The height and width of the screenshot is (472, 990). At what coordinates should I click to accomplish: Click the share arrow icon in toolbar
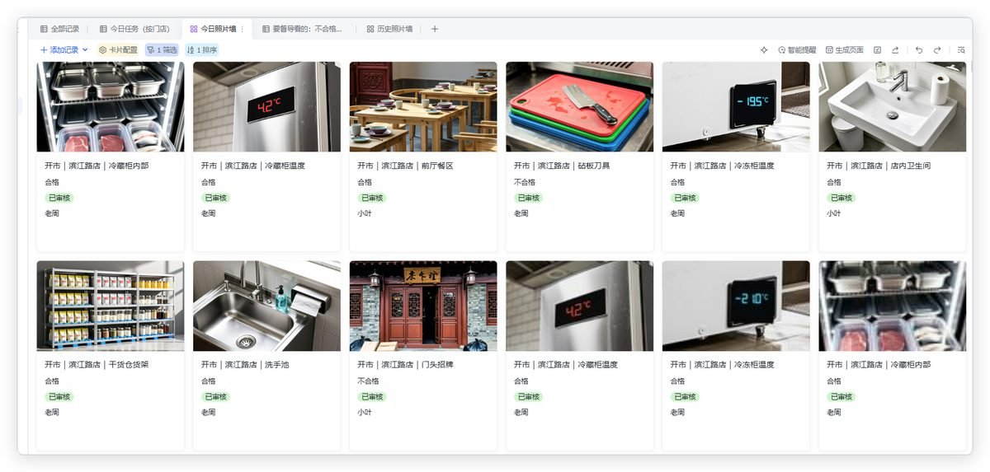click(895, 50)
